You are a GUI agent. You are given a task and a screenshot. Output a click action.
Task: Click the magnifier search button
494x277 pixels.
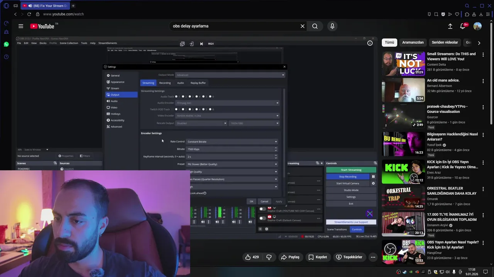(315, 26)
